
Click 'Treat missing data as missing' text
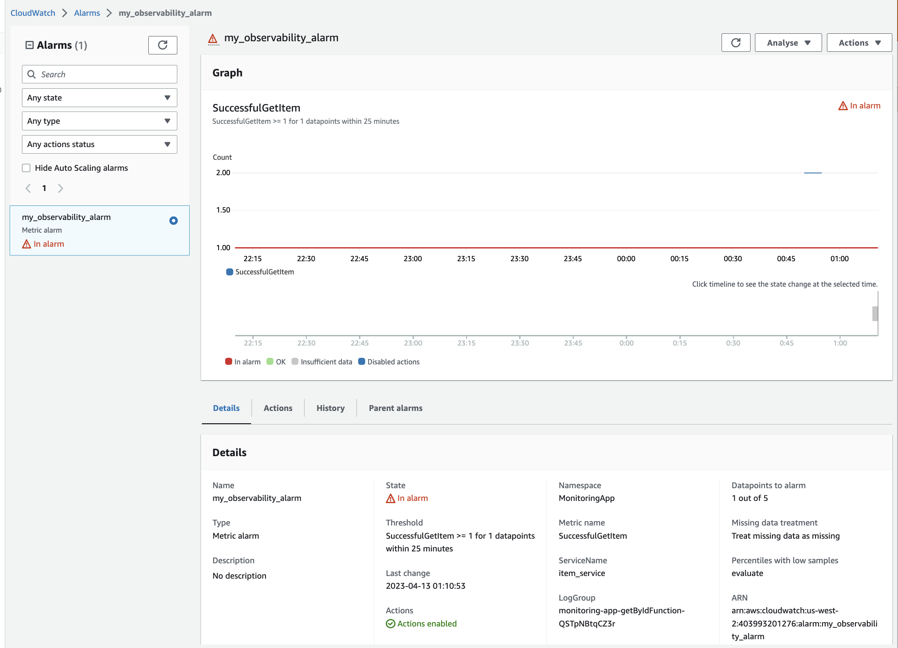(x=786, y=536)
